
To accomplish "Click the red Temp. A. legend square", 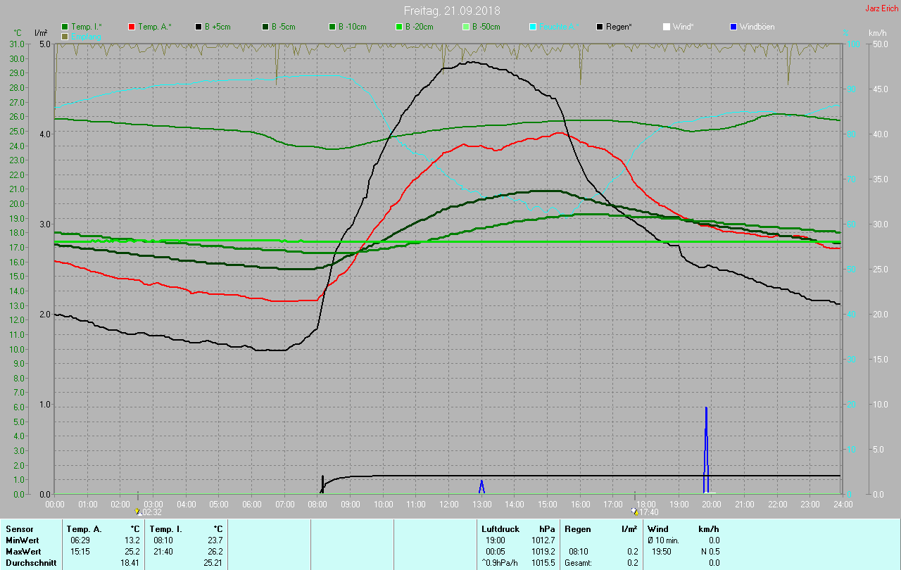I will point(132,27).
